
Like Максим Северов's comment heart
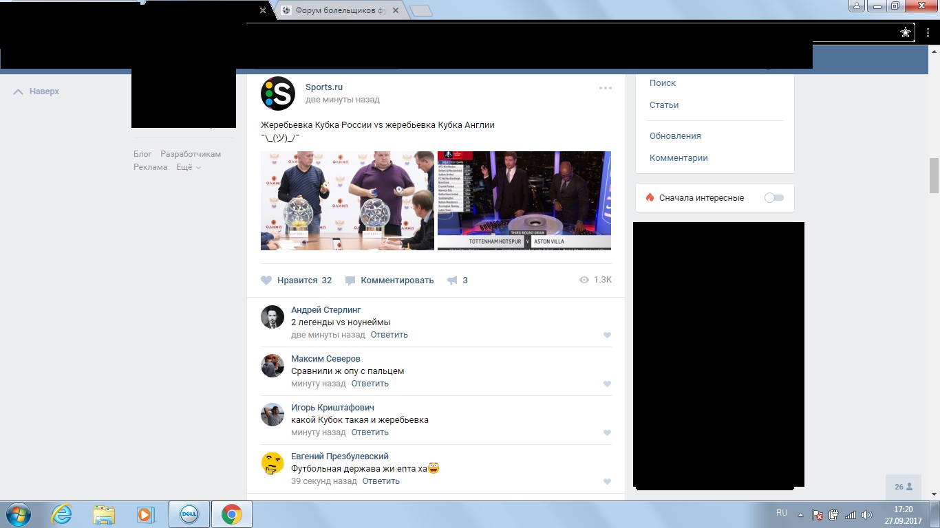click(607, 384)
